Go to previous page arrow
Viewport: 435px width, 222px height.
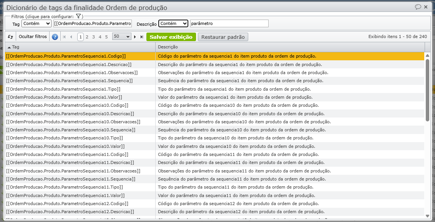[71, 37]
